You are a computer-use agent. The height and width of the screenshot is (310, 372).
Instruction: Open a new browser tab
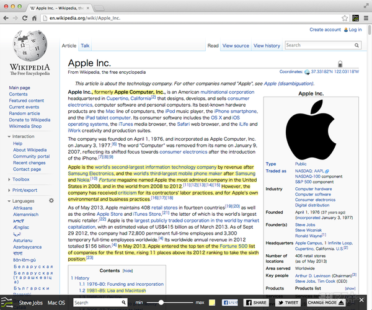coord(99,8)
